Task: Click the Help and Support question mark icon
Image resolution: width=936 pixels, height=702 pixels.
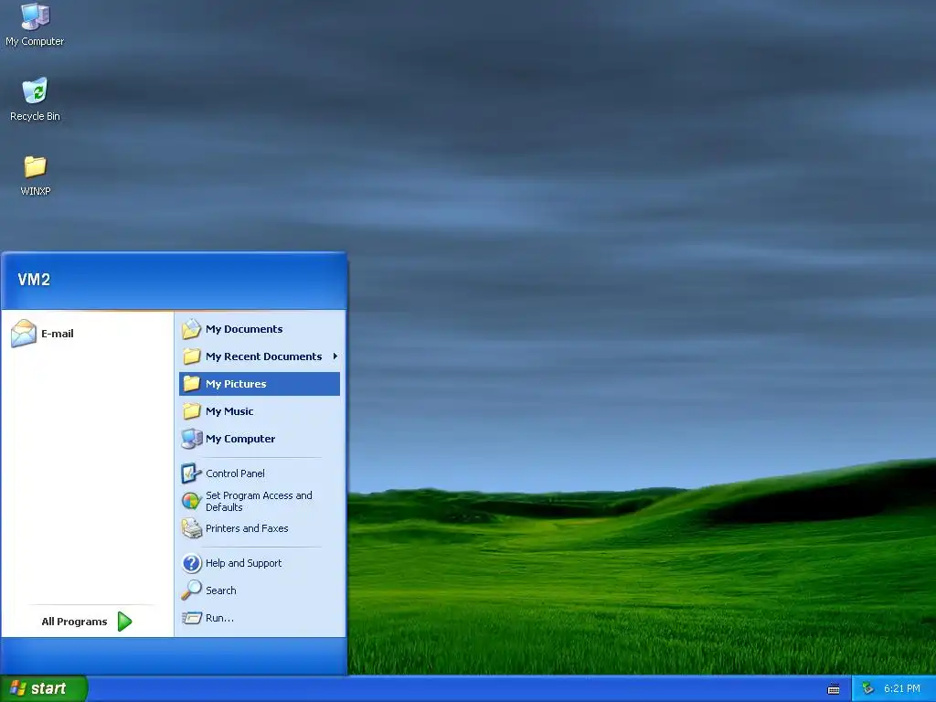Action: 191,563
